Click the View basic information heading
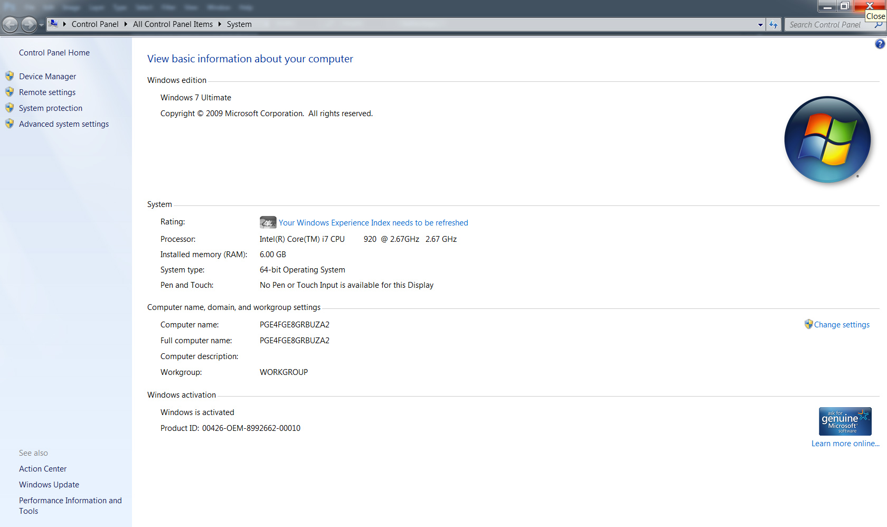The image size is (887, 527). pyautogui.click(x=250, y=59)
